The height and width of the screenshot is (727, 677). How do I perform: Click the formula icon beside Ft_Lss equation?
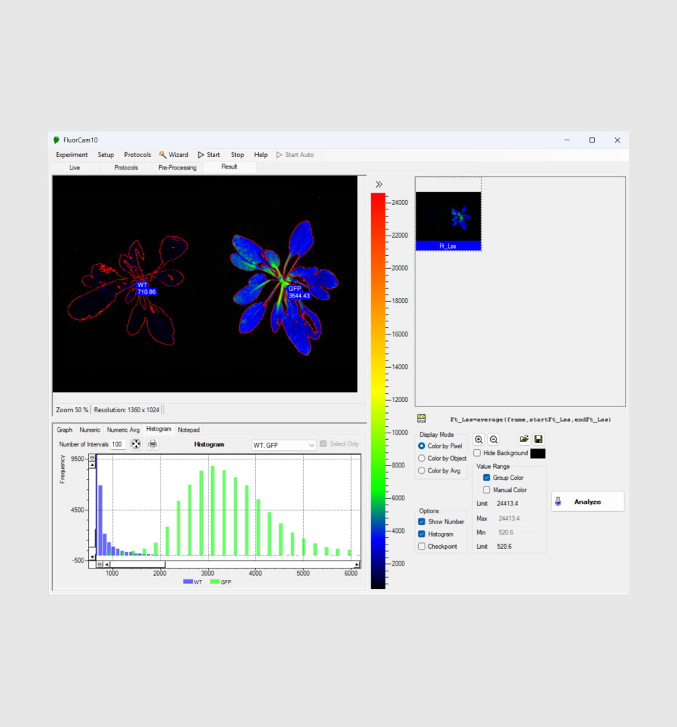[421, 419]
